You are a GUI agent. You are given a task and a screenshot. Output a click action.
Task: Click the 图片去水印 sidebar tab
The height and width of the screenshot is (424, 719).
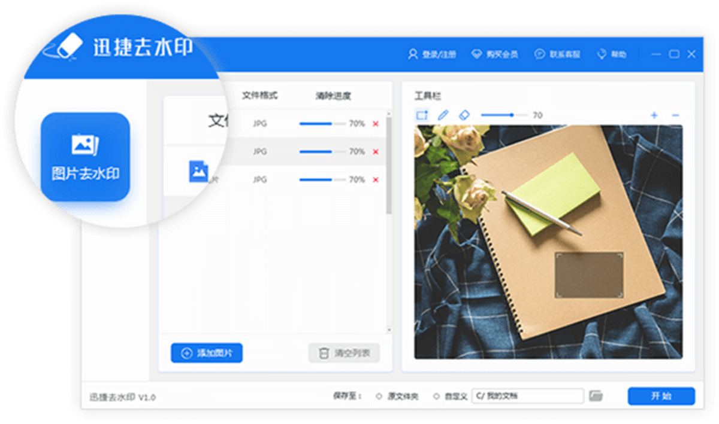[x=85, y=157]
